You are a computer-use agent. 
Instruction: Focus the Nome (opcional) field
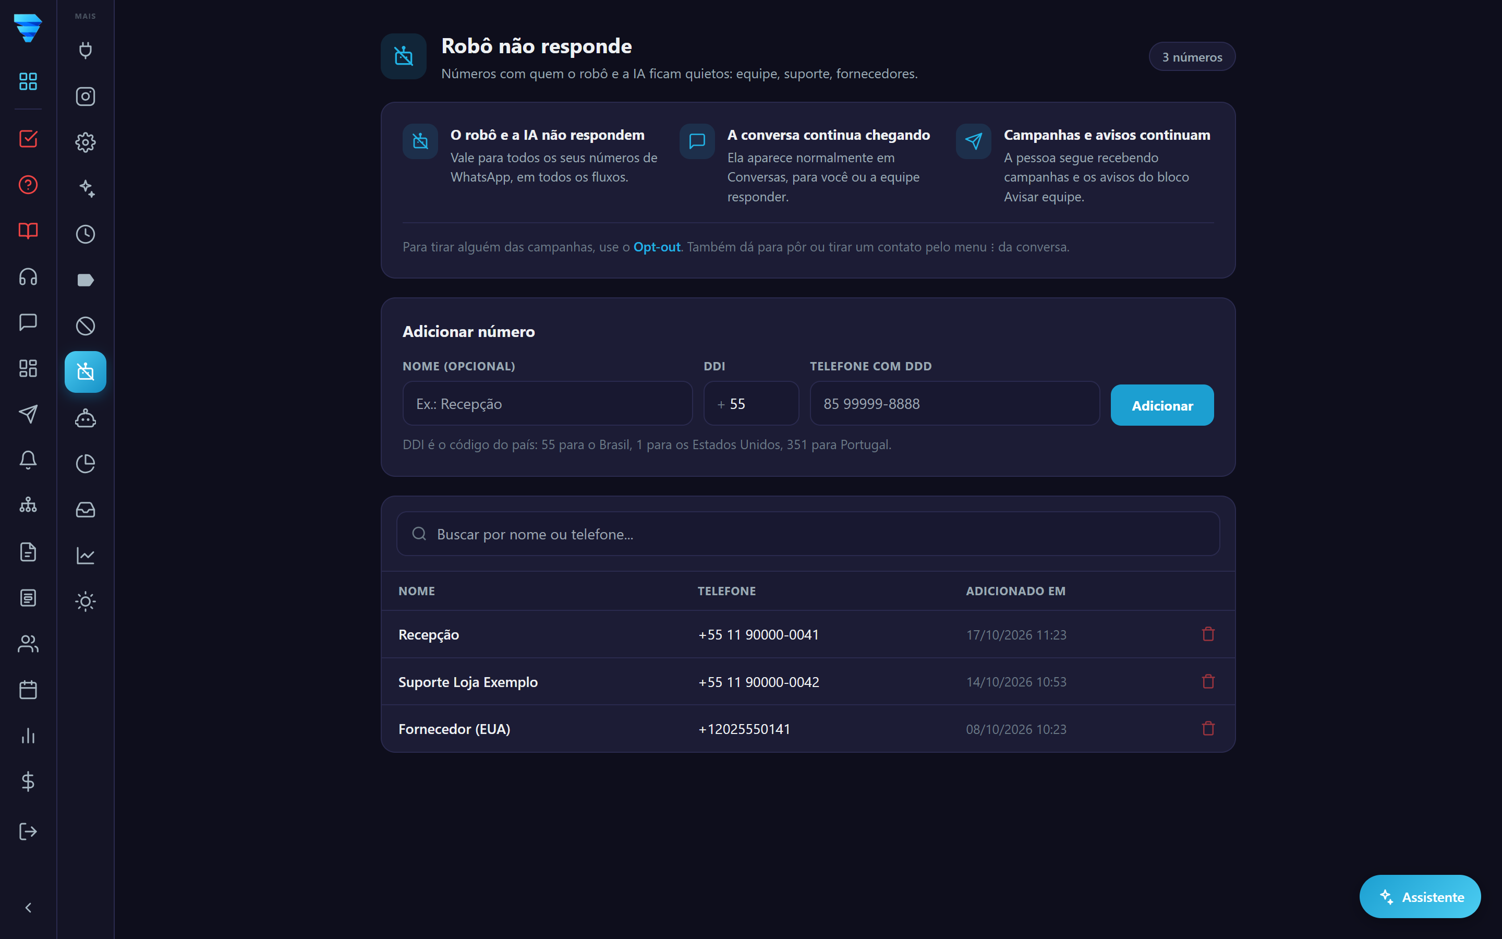pyautogui.click(x=548, y=404)
